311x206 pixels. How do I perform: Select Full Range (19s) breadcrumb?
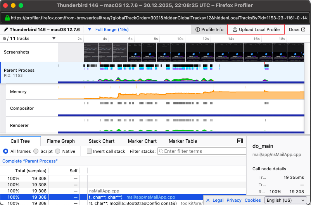[x=112, y=29]
